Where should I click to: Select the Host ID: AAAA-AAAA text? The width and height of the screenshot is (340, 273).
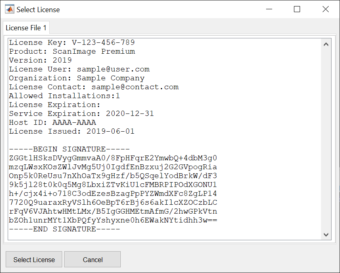[52, 122]
